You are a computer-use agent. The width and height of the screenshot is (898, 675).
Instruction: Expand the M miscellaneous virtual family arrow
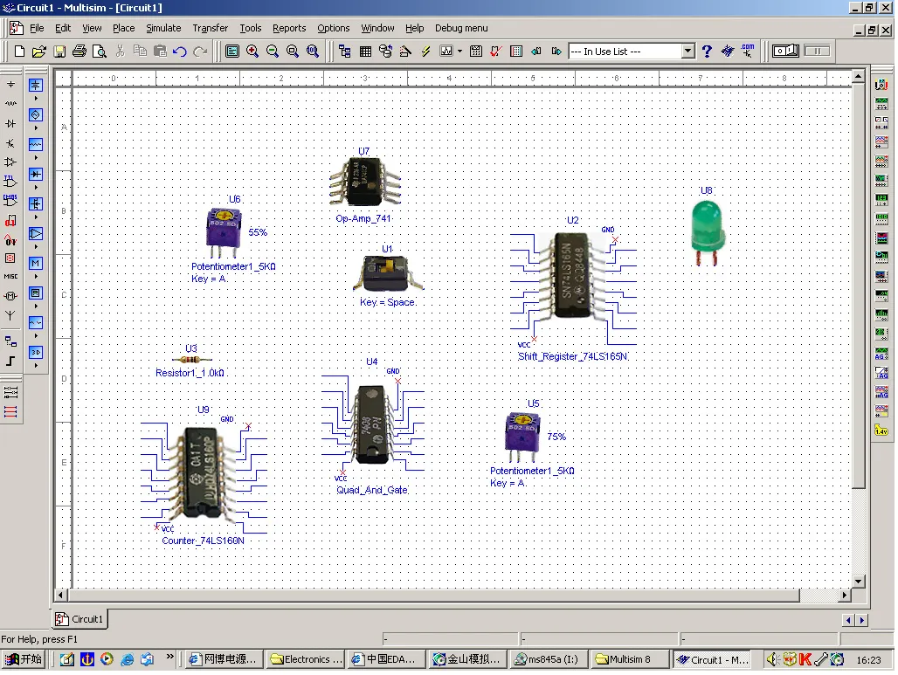(x=36, y=277)
